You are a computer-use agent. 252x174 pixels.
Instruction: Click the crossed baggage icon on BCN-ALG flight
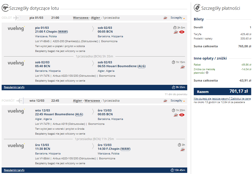[183, 67]
